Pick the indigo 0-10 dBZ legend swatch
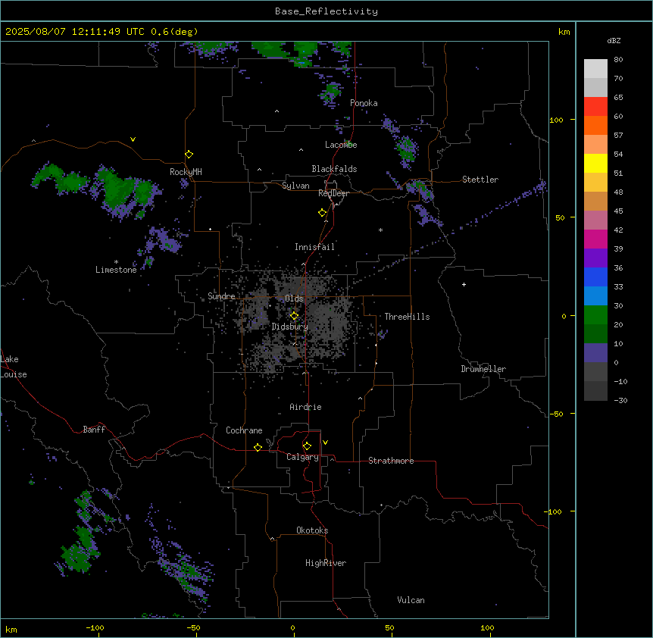Screen dimensions: 653x638 [595, 353]
